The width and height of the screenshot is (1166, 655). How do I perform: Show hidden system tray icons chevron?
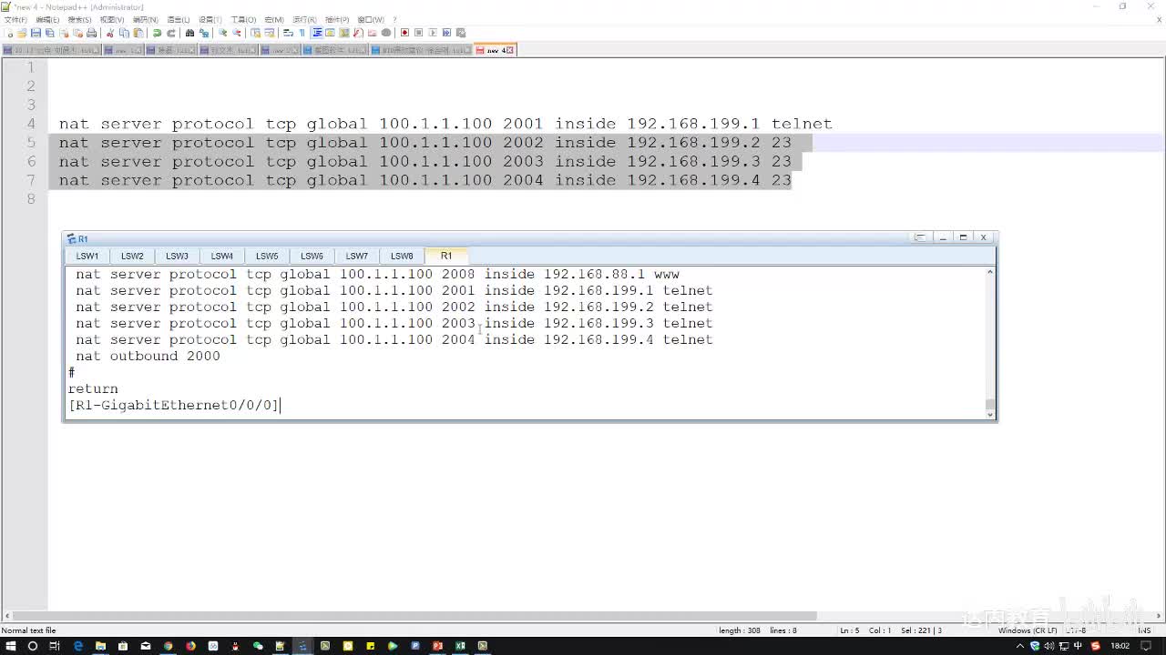[1020, 646]
